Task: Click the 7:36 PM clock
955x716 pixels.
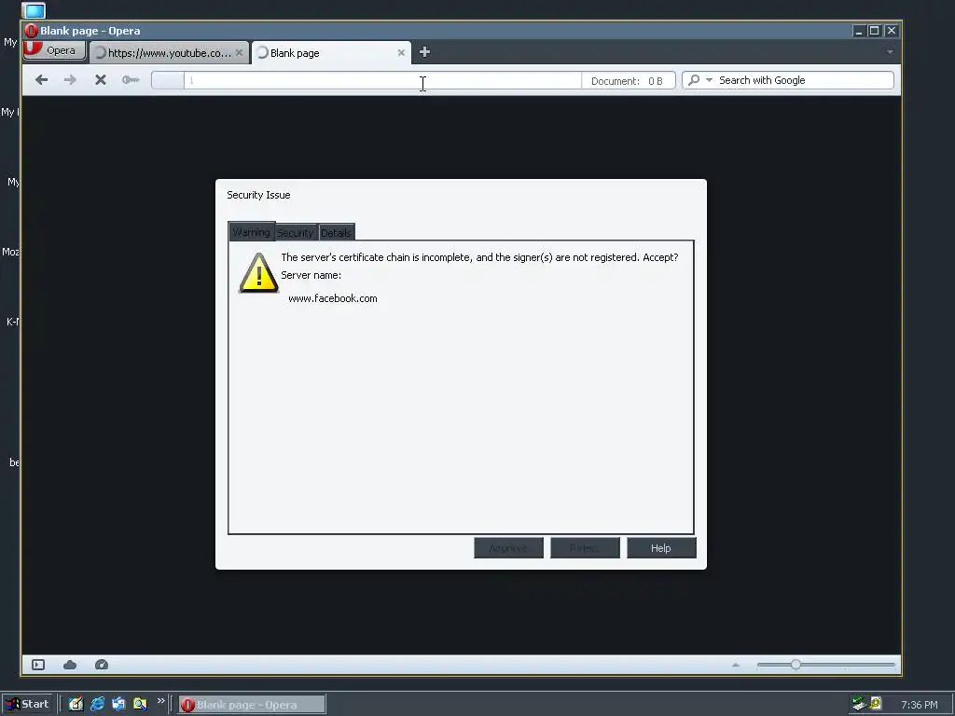Action: (x=919, y=705)
